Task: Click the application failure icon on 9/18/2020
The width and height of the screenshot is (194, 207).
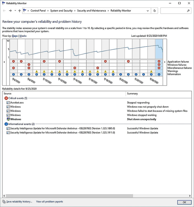Action: pos(105,61)
